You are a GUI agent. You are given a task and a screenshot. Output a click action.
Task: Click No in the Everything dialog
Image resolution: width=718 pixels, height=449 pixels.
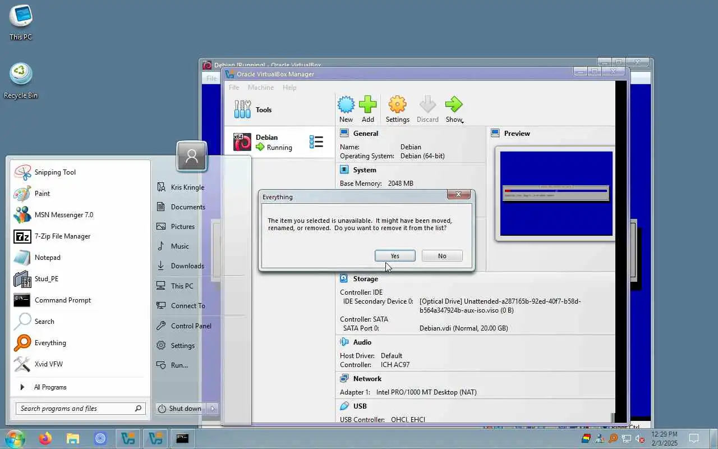pyautogui.click(x=442, y=256)
